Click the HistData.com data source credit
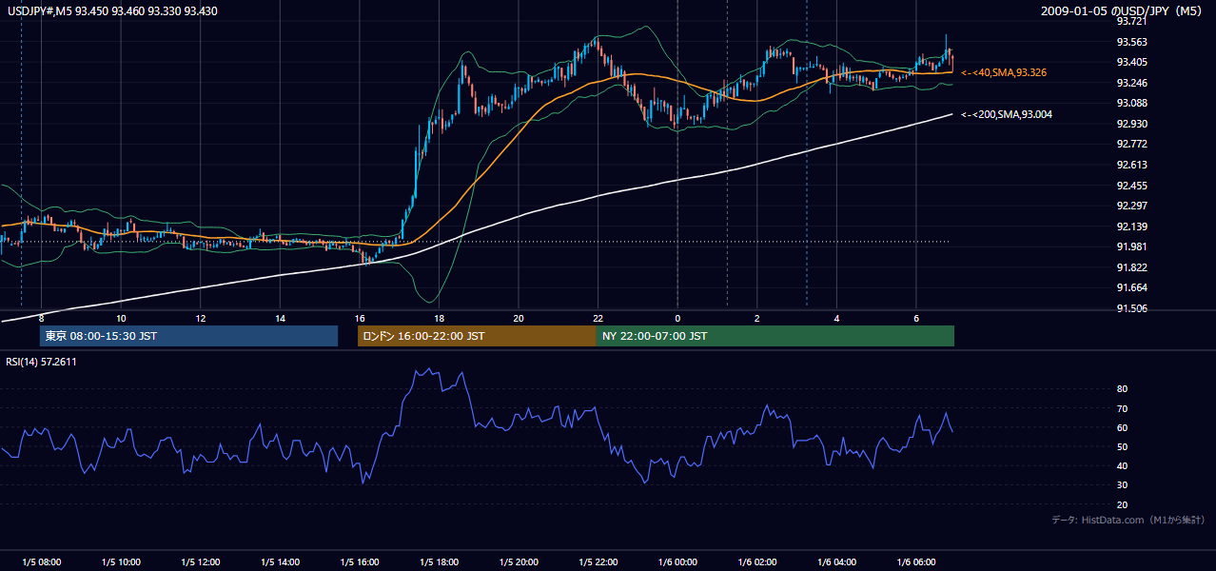The image size is (1216, 571). pyautogui.click(x=1129, y=520)
